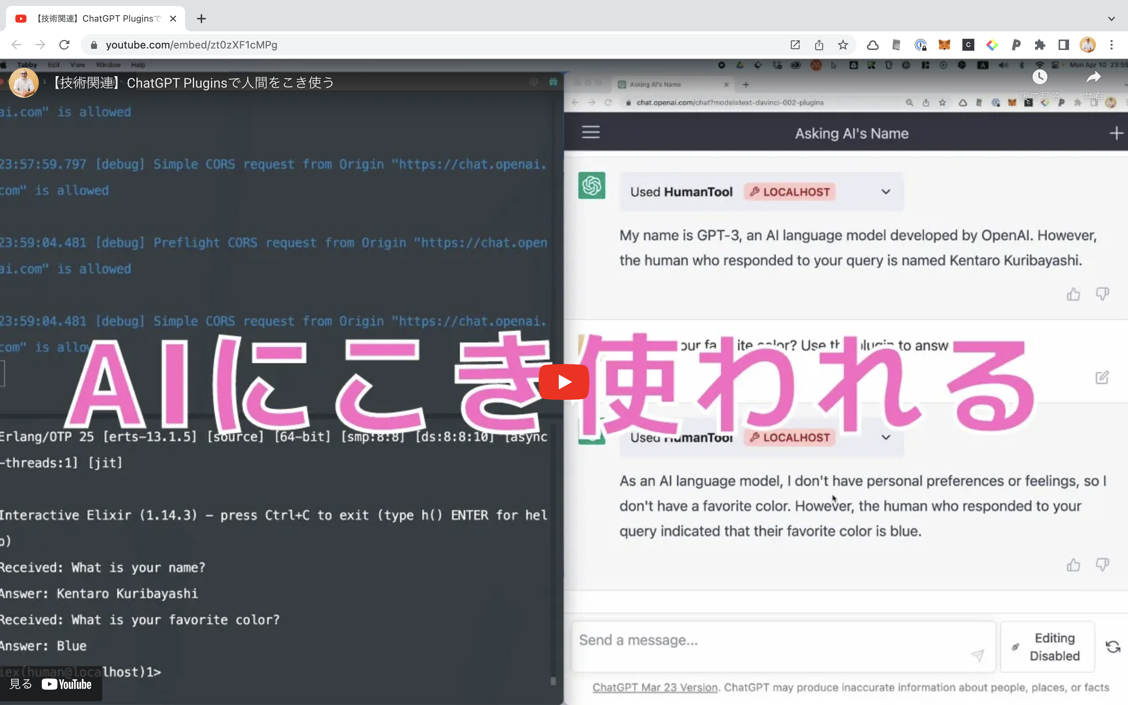Open the MetaMask fox extension

944,45
